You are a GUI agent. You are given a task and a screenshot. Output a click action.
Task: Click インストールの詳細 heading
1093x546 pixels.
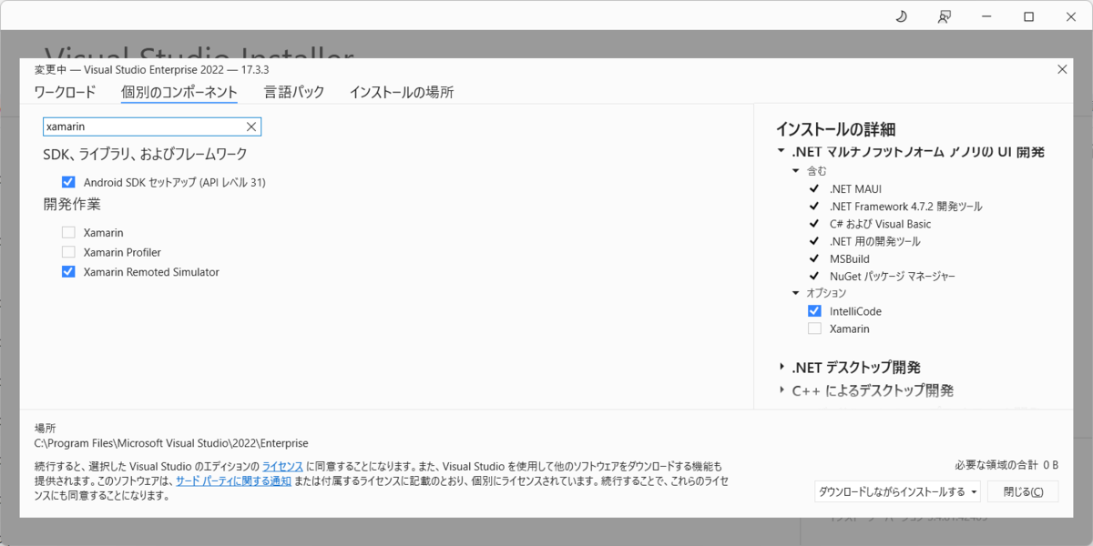[835, 129]
